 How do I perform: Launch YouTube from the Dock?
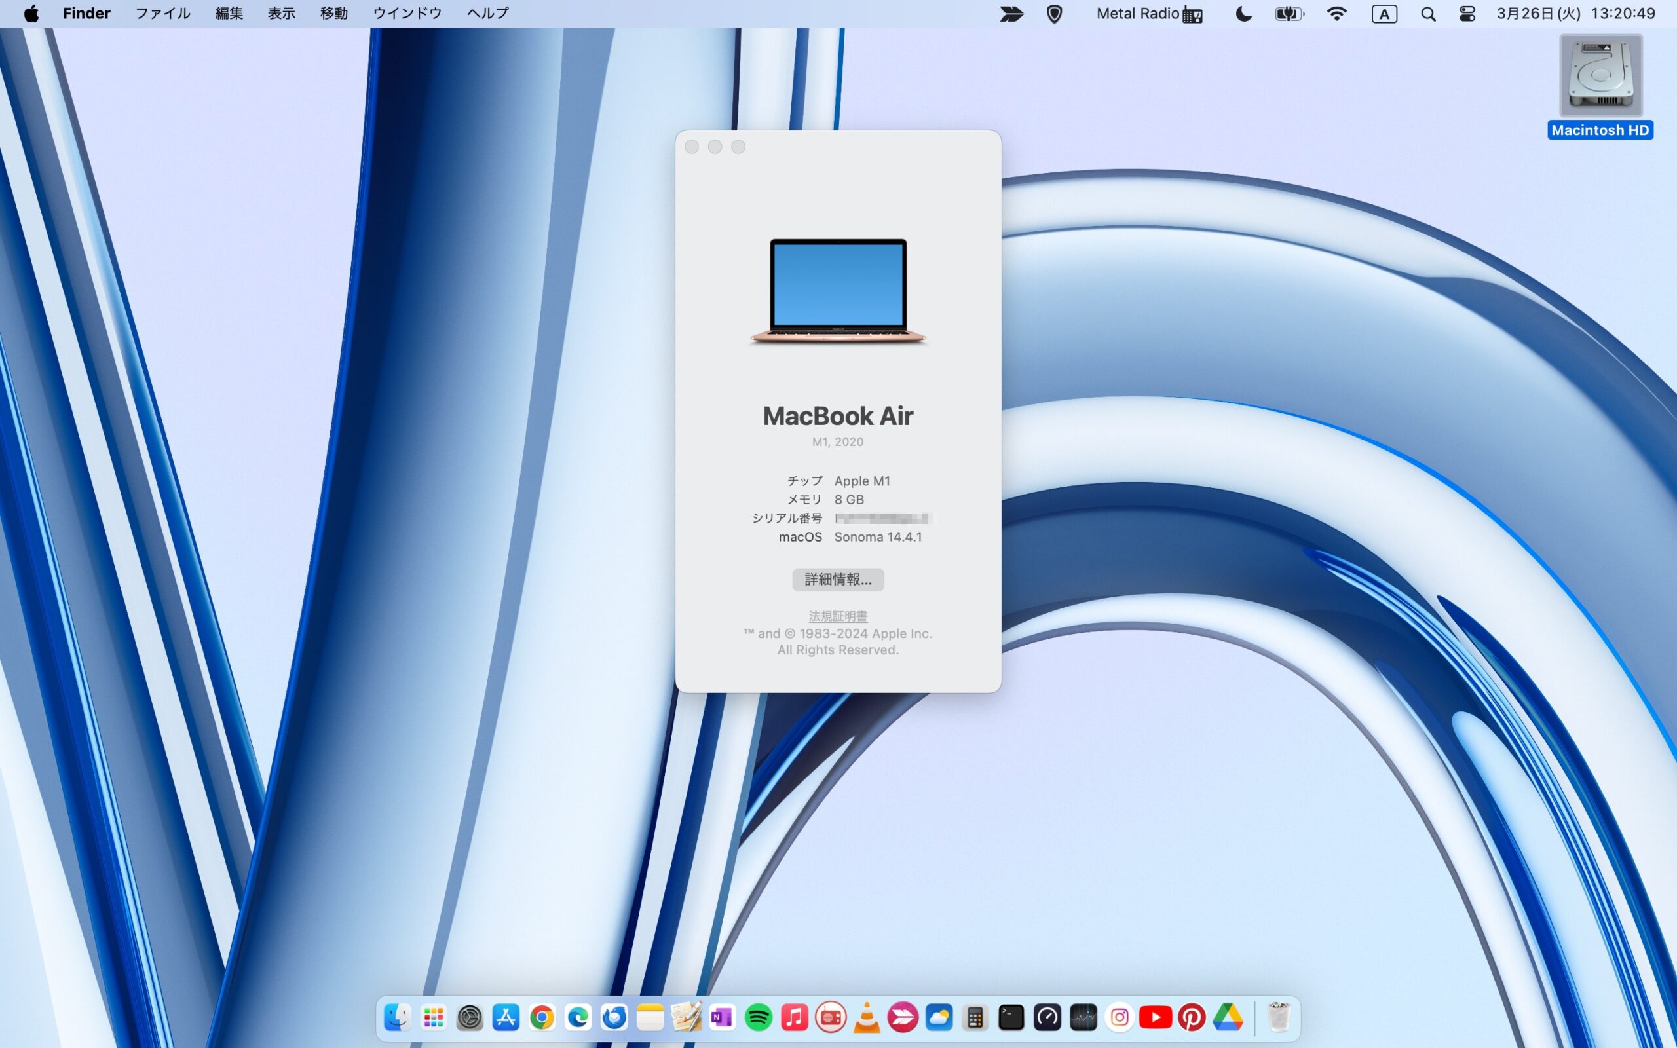(1155, 1017)
